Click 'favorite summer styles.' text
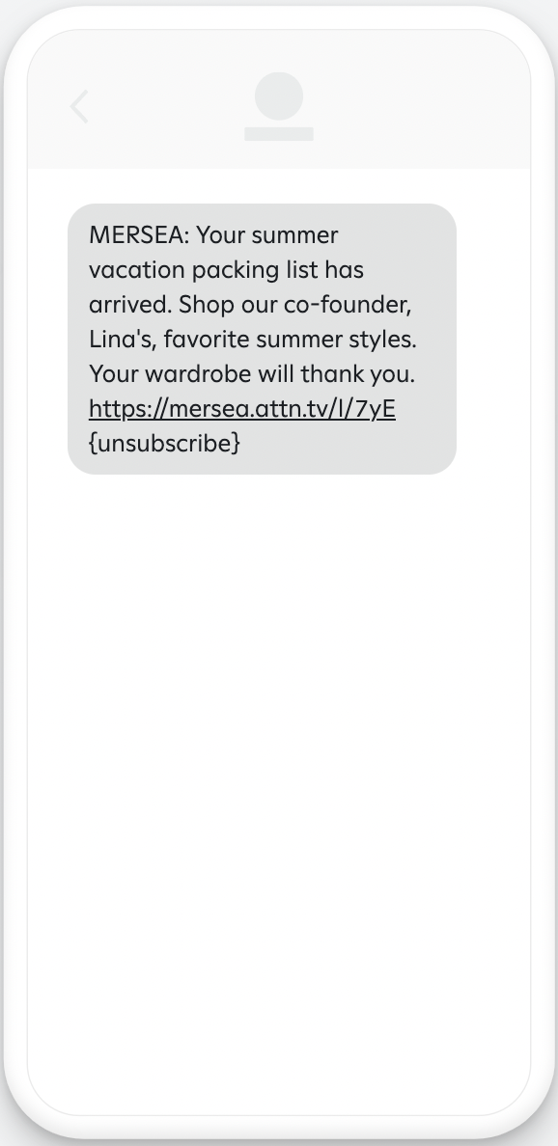This screenshot has height=1146, width=558. (291, 340)
